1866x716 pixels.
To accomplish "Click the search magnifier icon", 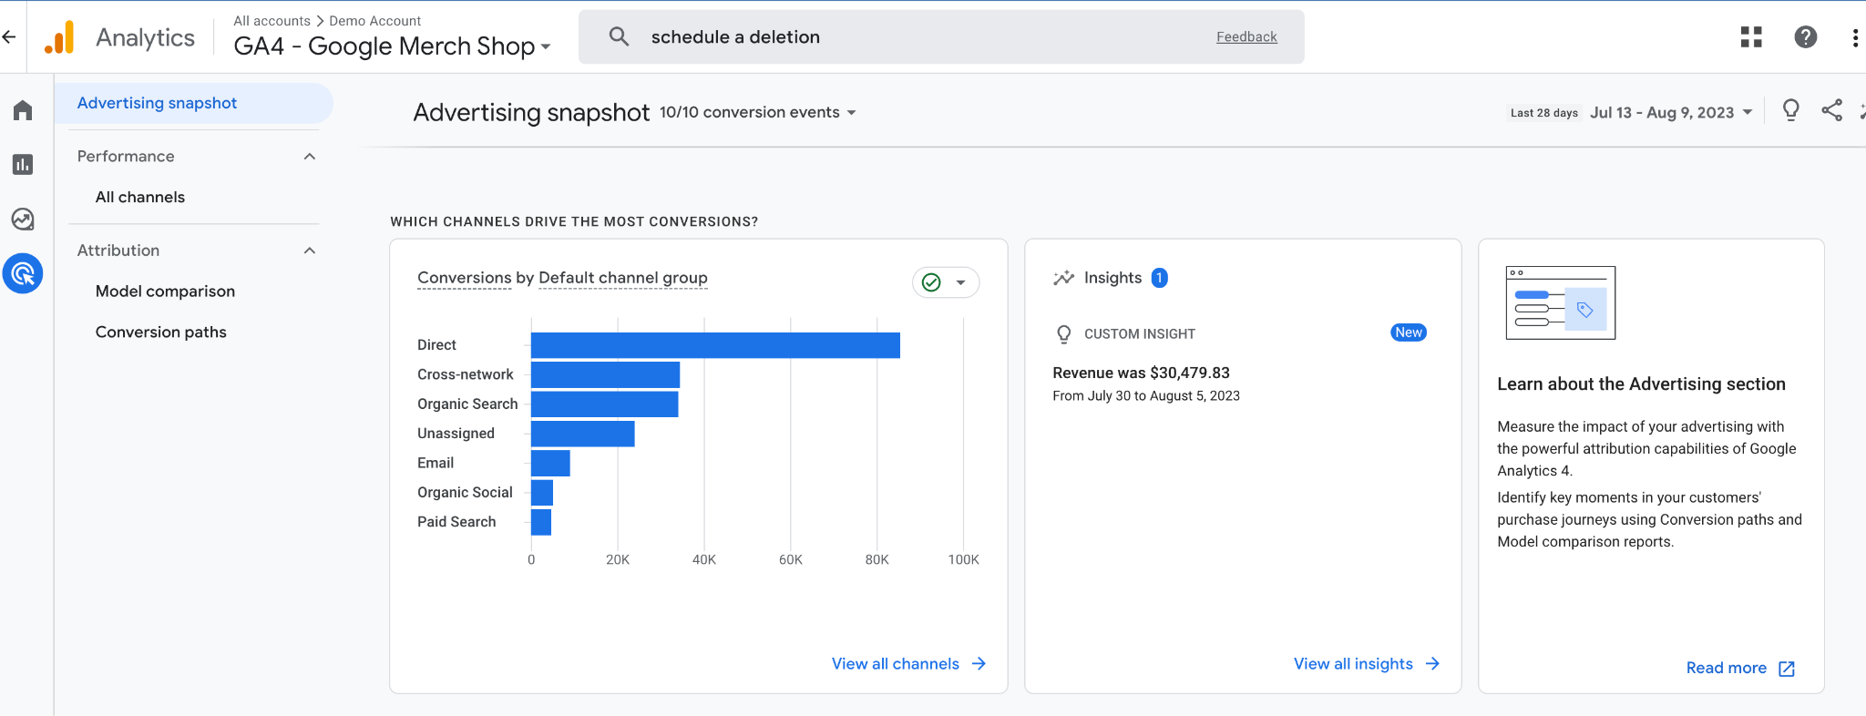I will (619, 36).
